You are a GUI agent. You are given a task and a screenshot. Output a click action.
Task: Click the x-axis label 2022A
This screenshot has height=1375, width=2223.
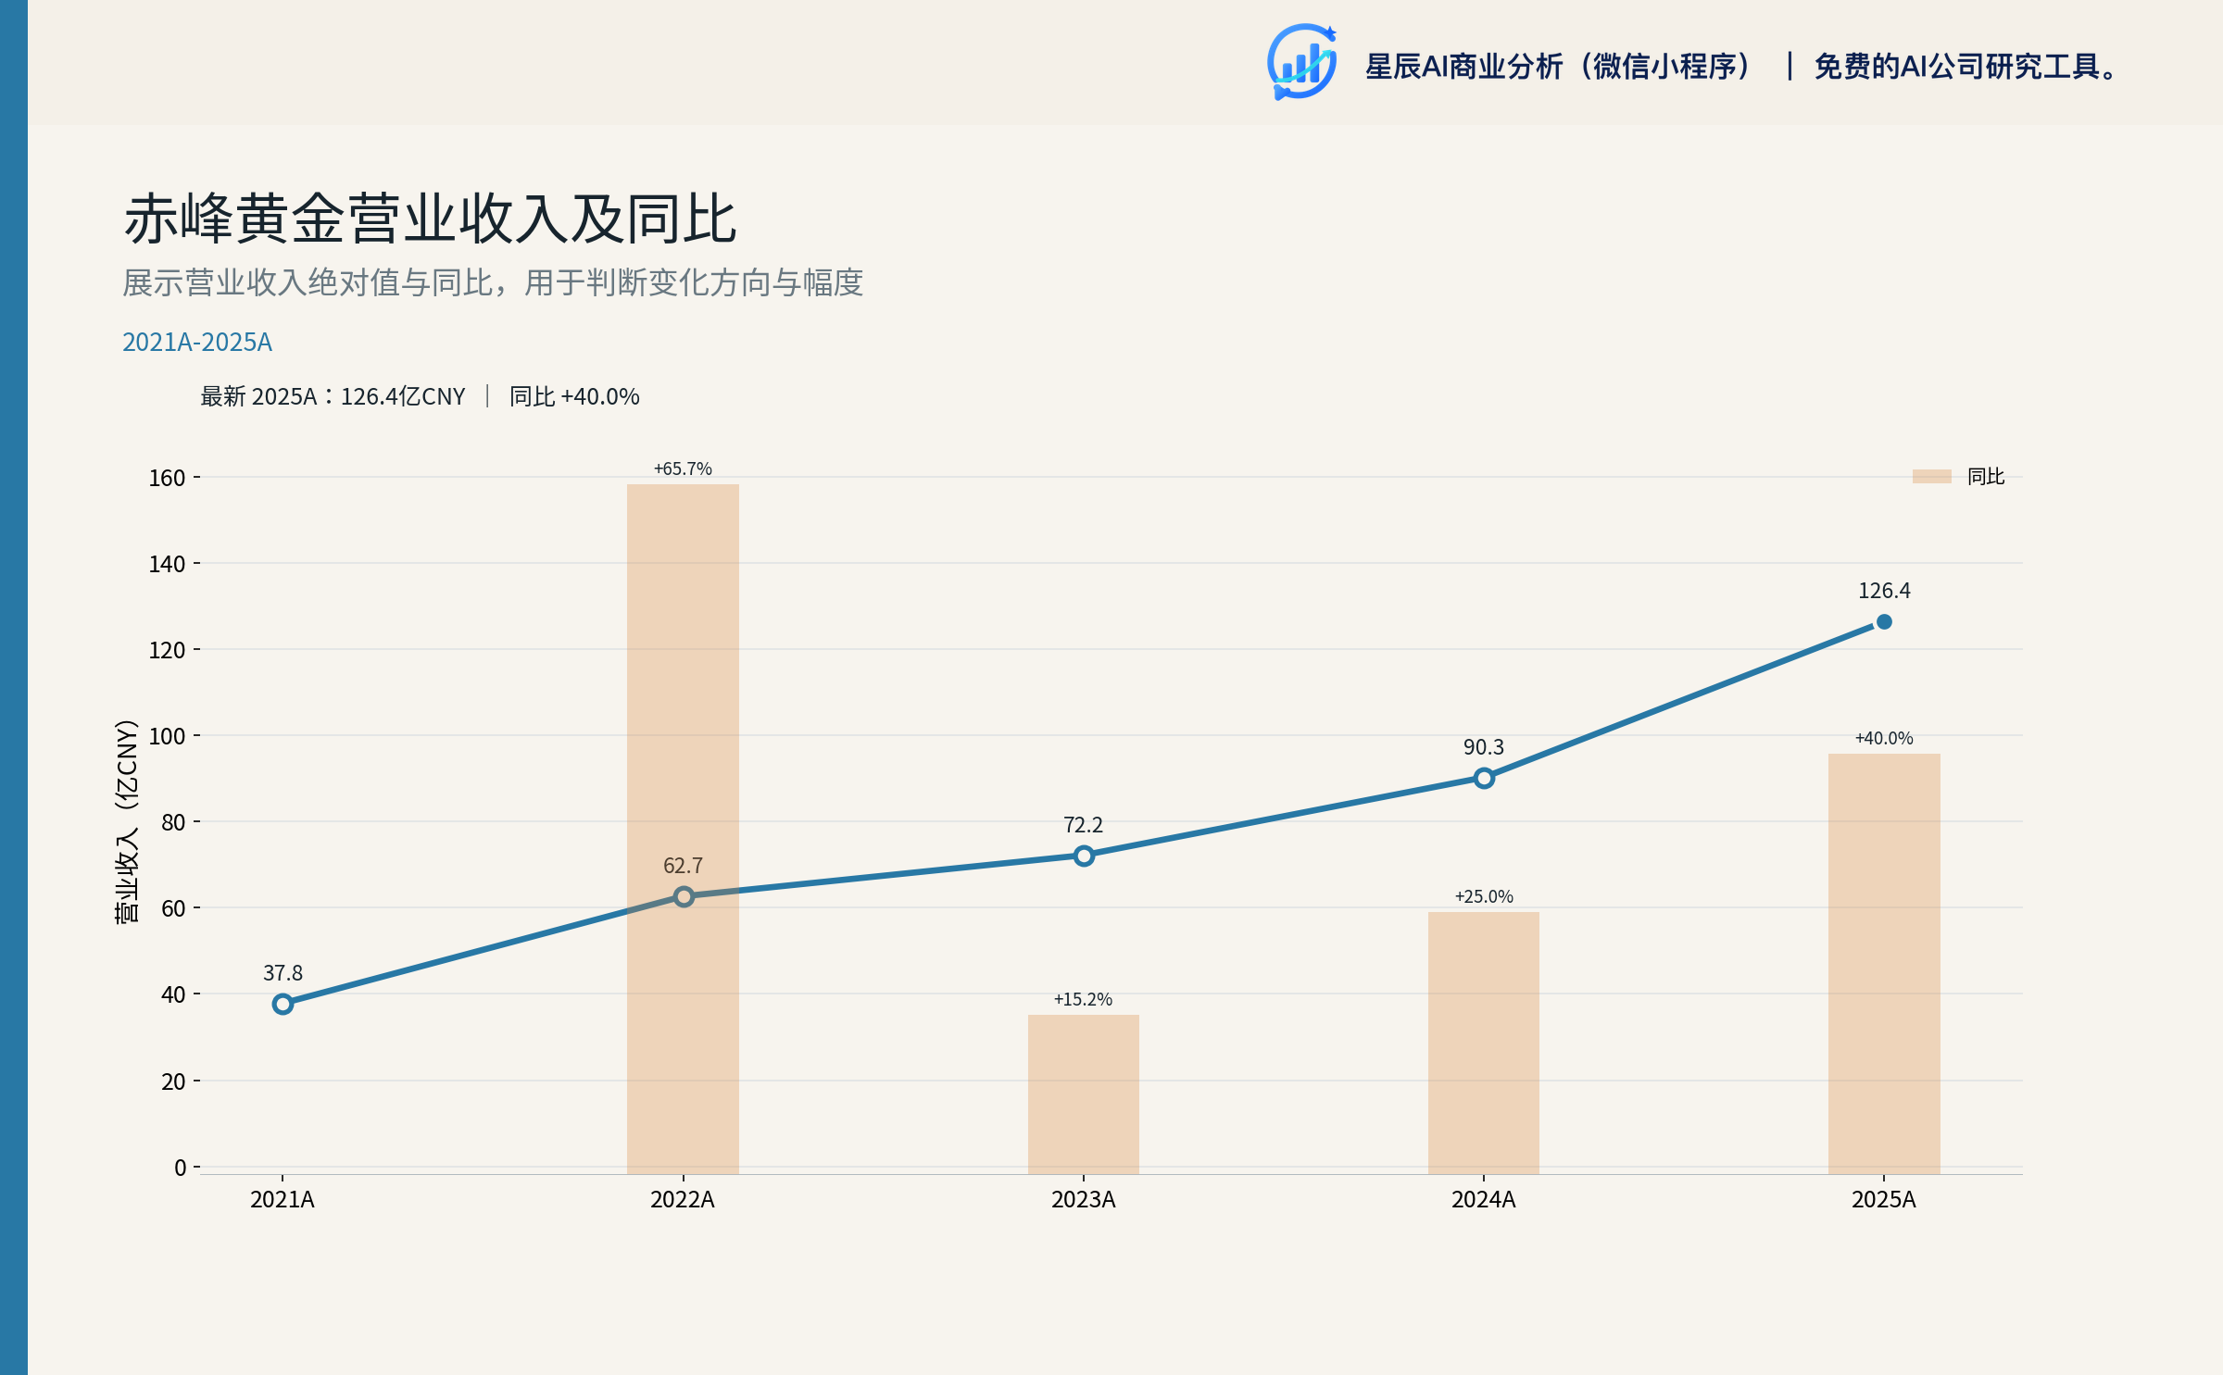point(683,1200)
